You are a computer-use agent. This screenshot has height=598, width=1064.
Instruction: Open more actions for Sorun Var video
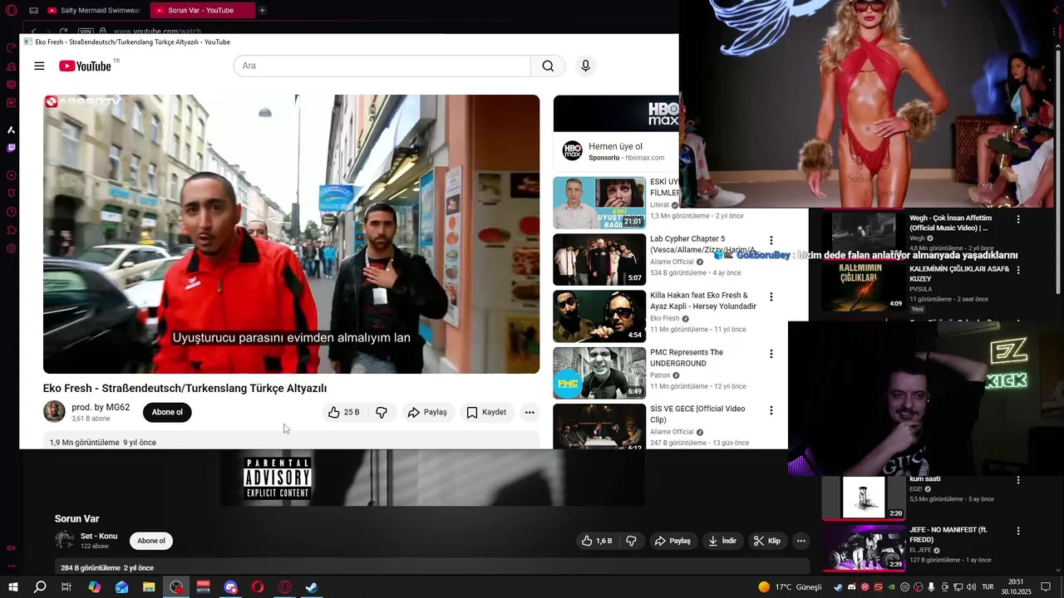801,541
